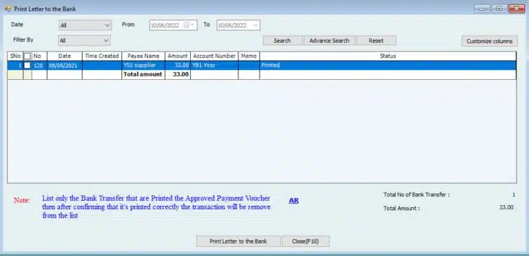Tick the select-all checkbox in table header
The image size is (529, 256).
click(x=28, y=56)
